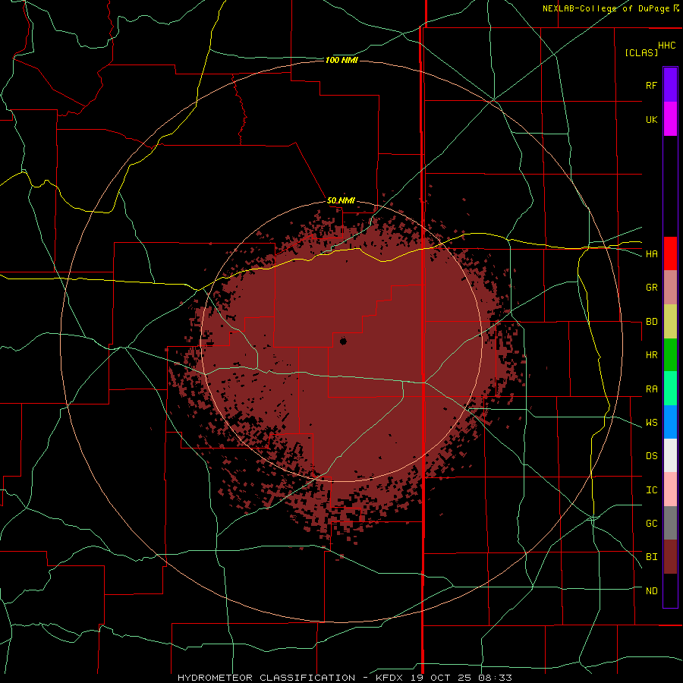
Task: Click the BD legend label
Action: click(x=651, y=322)
